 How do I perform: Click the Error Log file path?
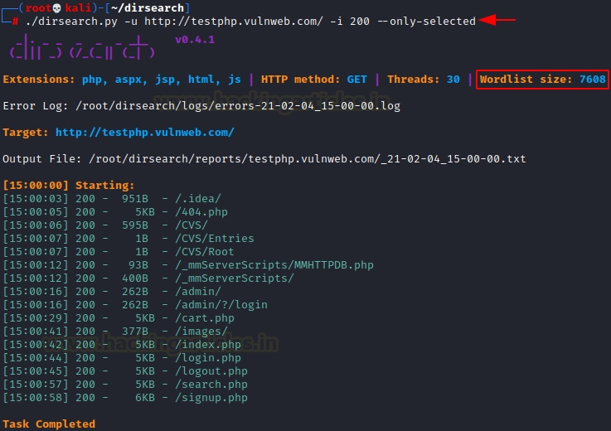tap(238, 106)
